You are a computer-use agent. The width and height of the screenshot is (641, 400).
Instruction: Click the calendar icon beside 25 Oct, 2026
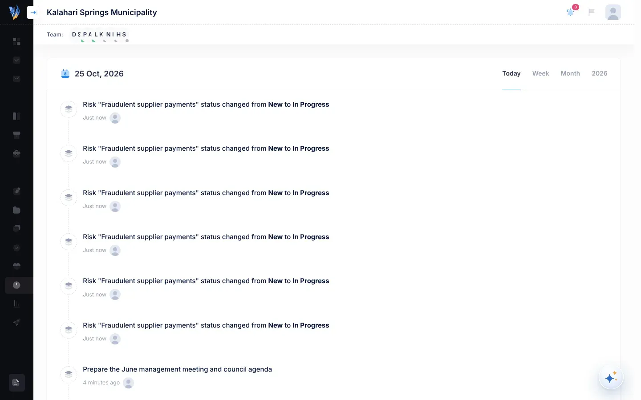click(65, 74)
